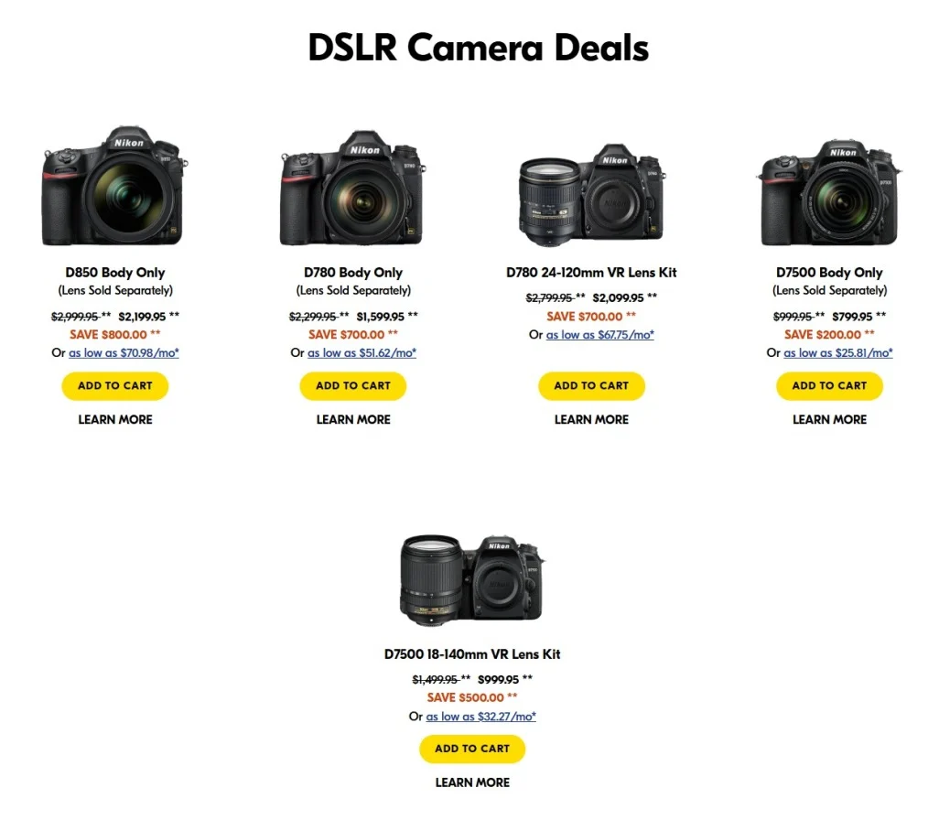Learn more about the D780 Body Only
The image size is (939, 820).
353,420
